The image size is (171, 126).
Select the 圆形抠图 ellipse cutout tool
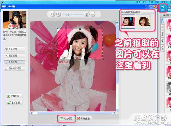click(x=14, y=56)
